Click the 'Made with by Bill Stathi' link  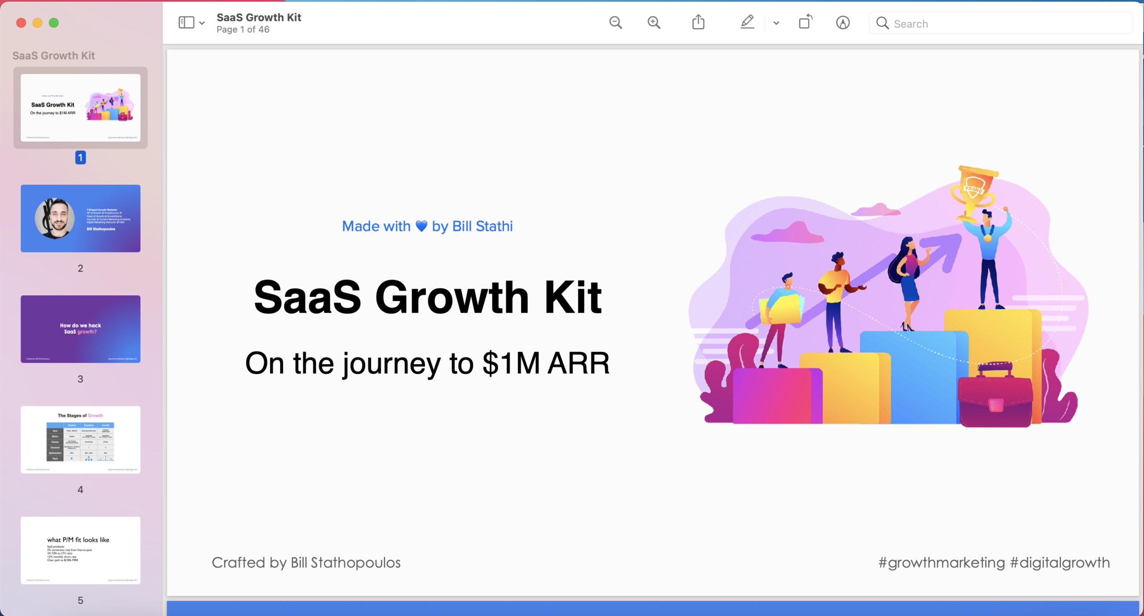(x=427, y=226)
